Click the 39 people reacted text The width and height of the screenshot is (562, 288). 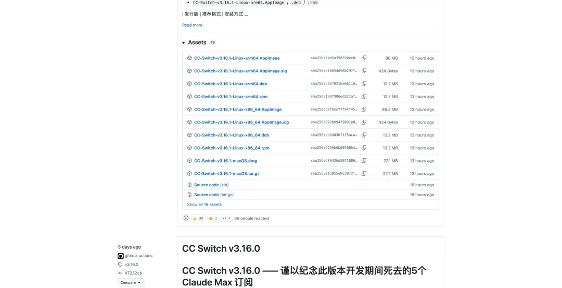(251, 218)
